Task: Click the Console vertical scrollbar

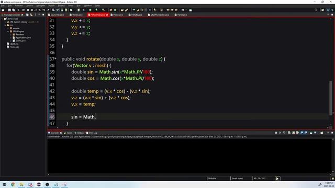Action: pyautogui.click(x=333, y=155)
